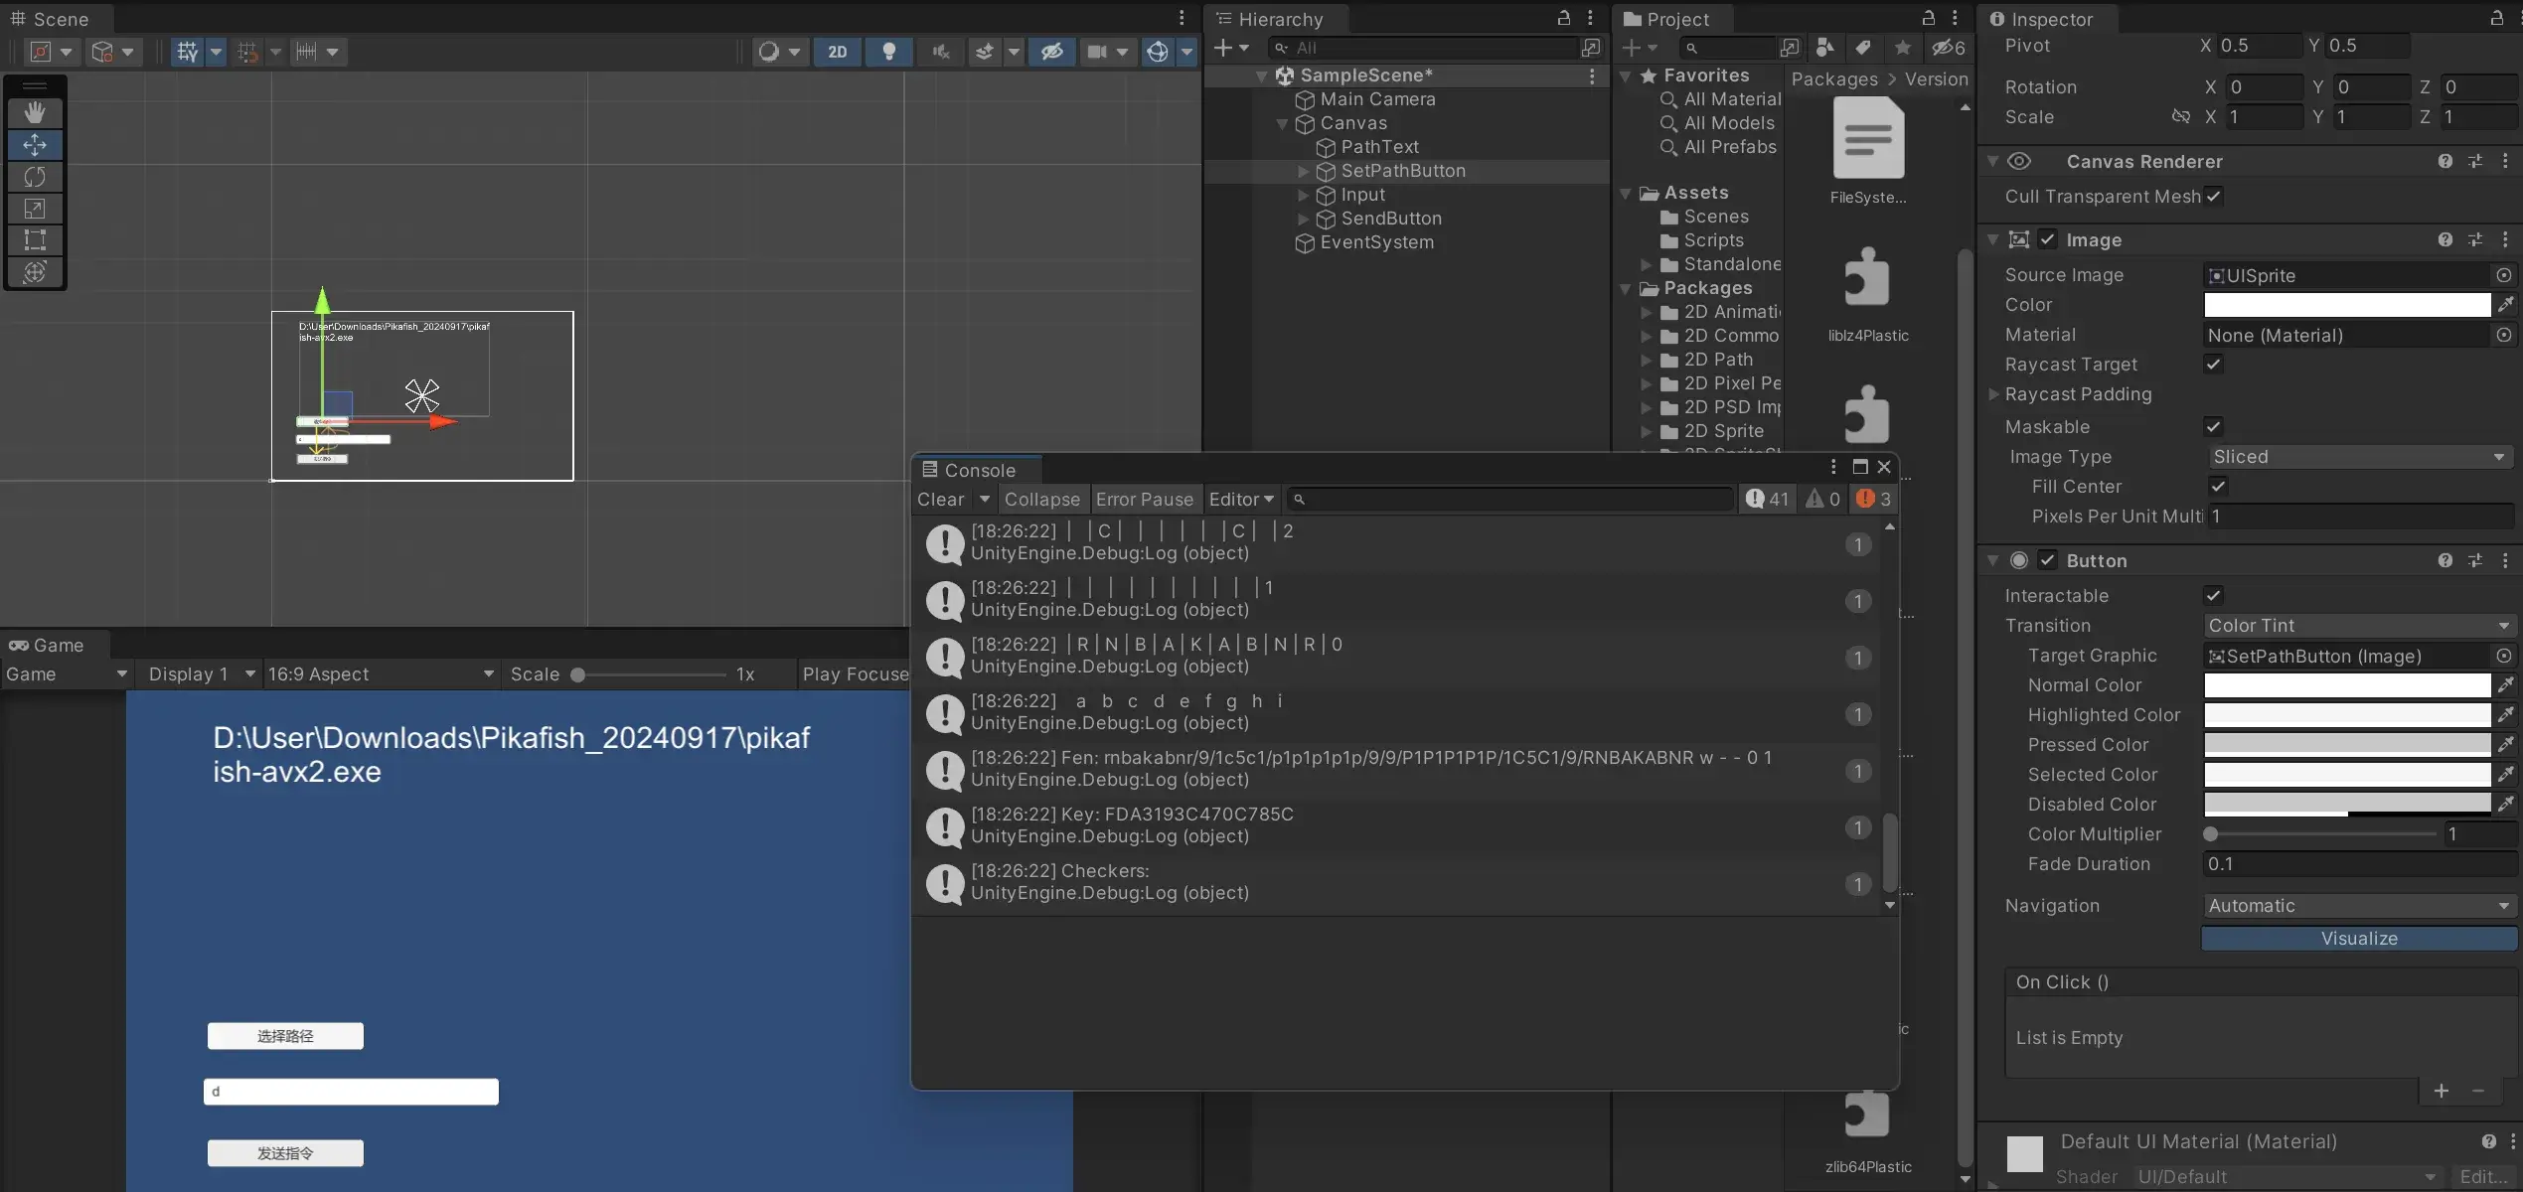Toggle scene audio speaker icon

click(940, 52)
